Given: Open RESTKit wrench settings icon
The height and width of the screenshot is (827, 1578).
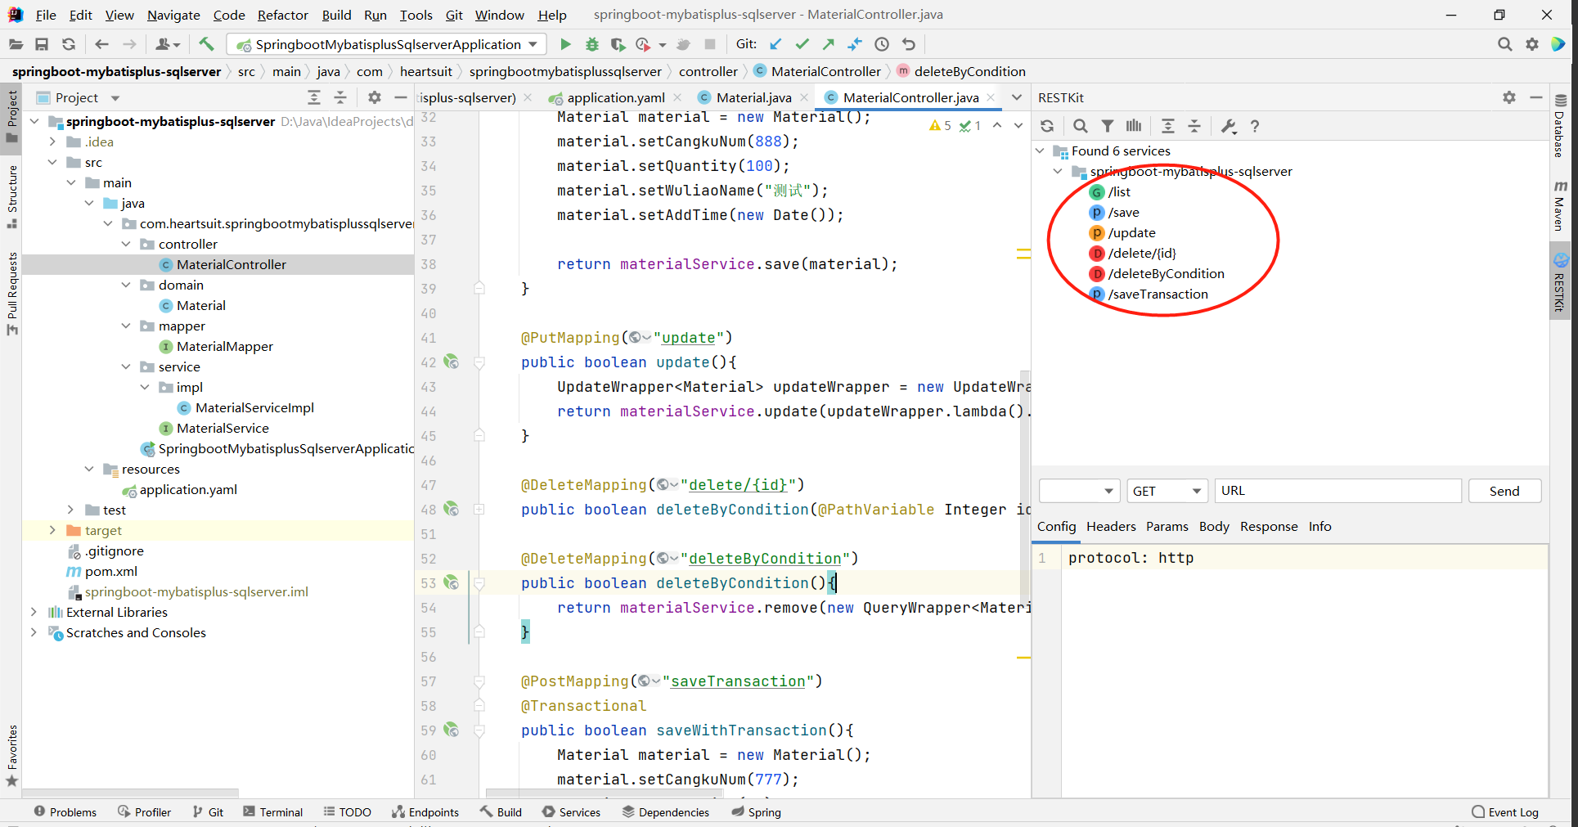Looking at the screenshot, I should tap(1228, 126).
